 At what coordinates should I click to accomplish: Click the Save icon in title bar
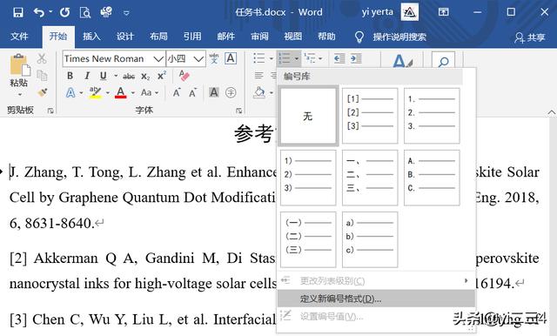17,13
